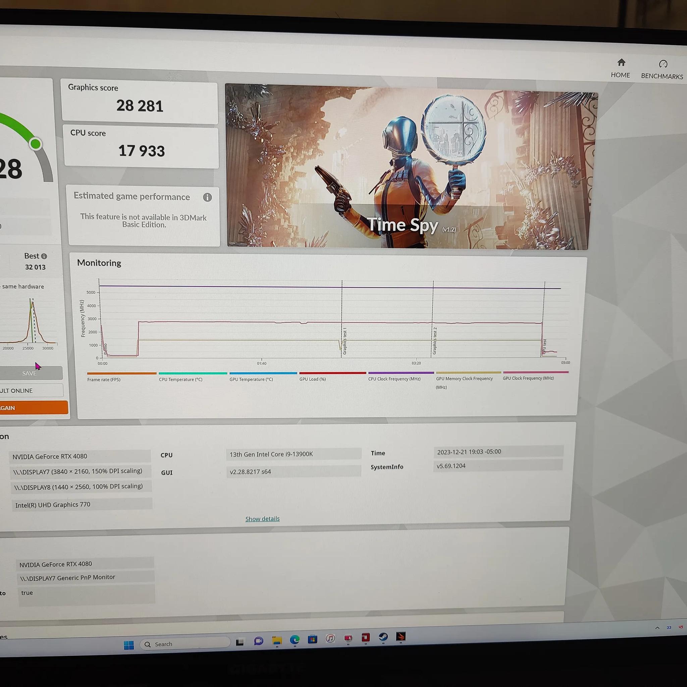The width and height of the screenshot is (687, 687).
Task: Toggle the CPU Clock Frequency (MHz) legend item
Action: tap(401, 376)
